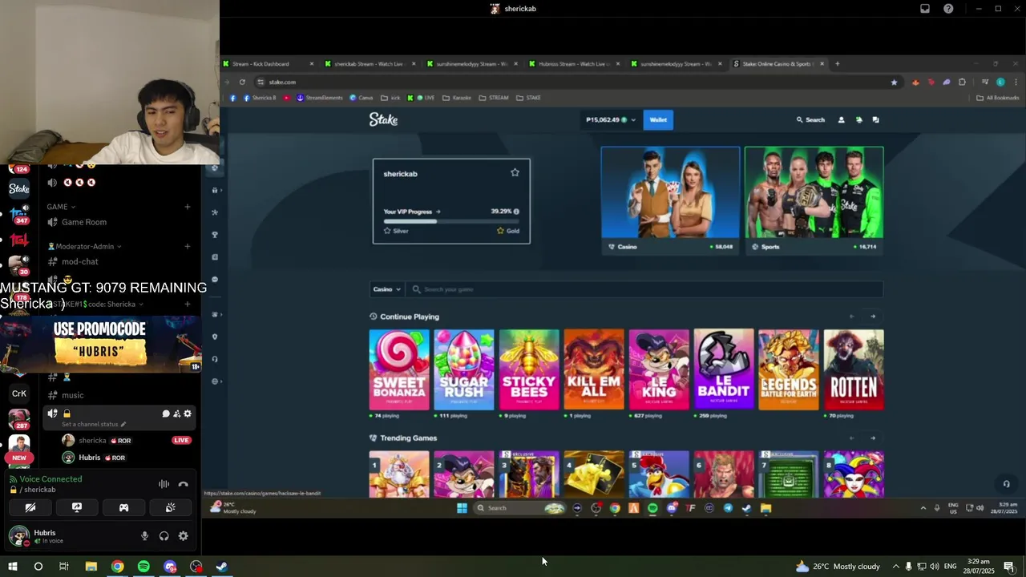
Task: Open voice channel chat bubble icon
Action: coord(166,414)
